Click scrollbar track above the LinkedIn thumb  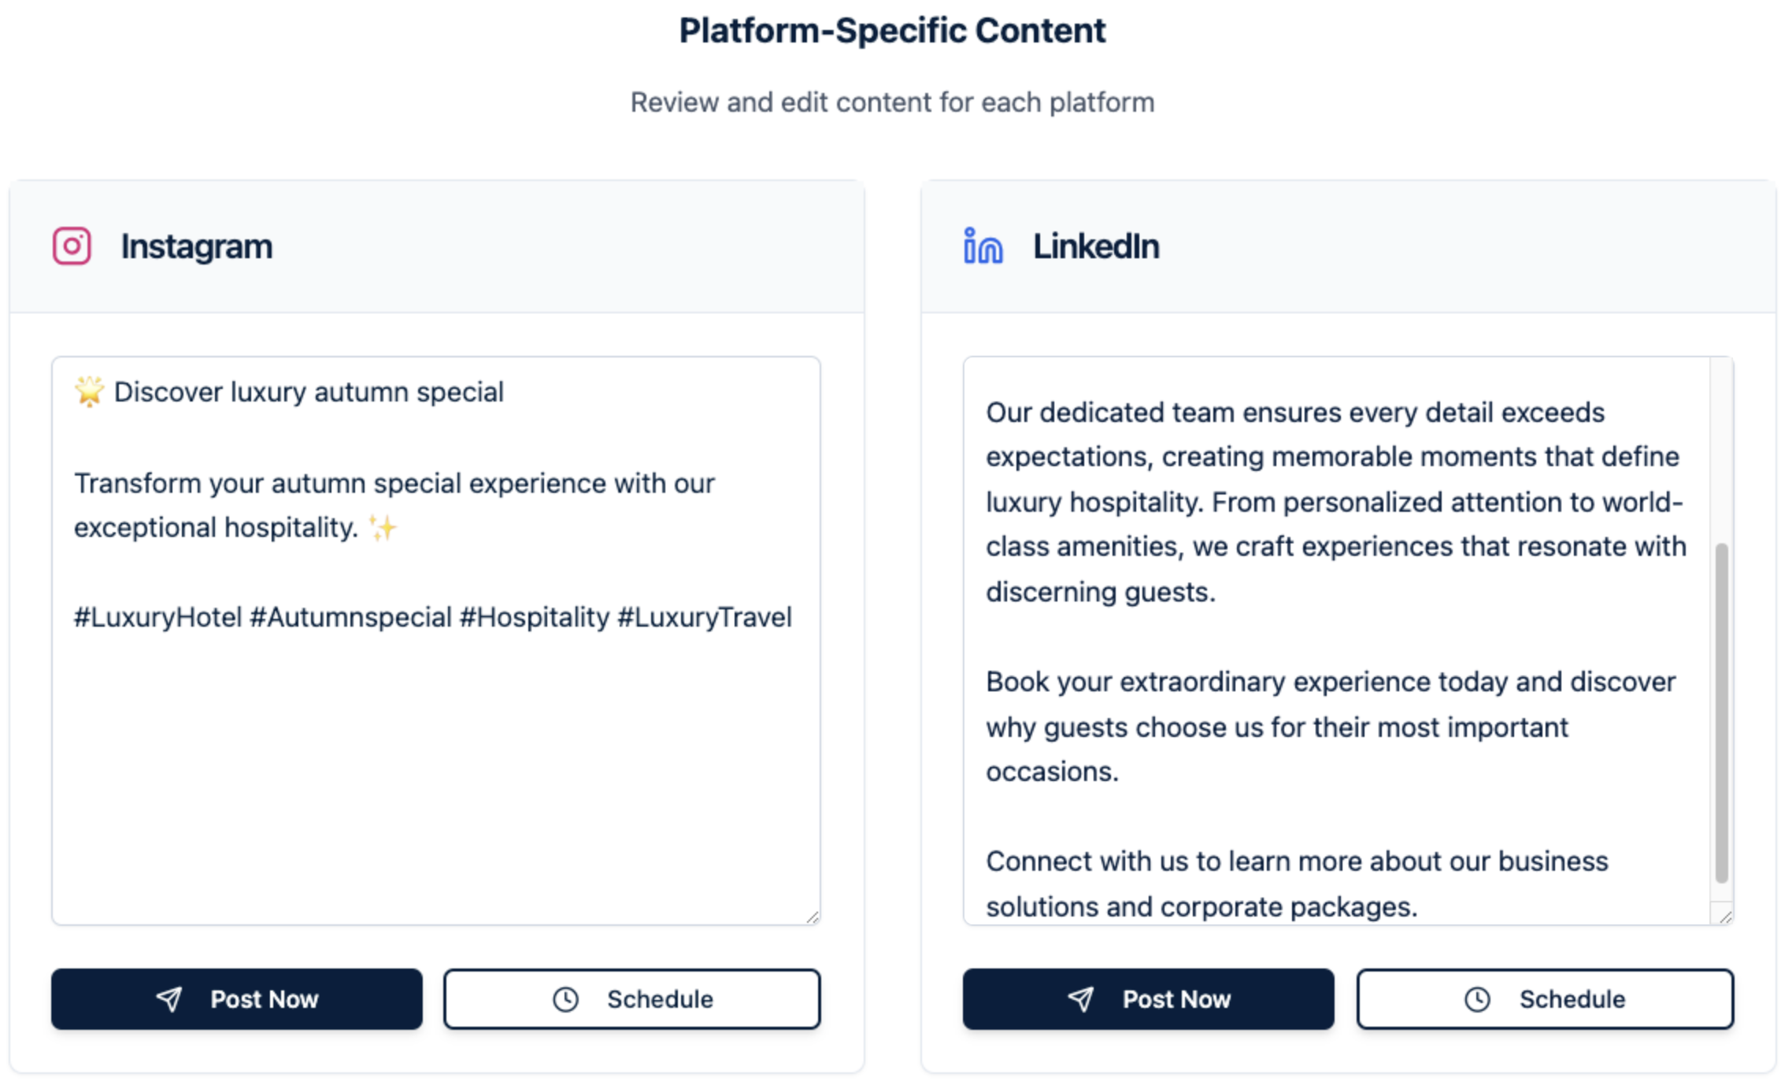click(x=1721, y=449)
